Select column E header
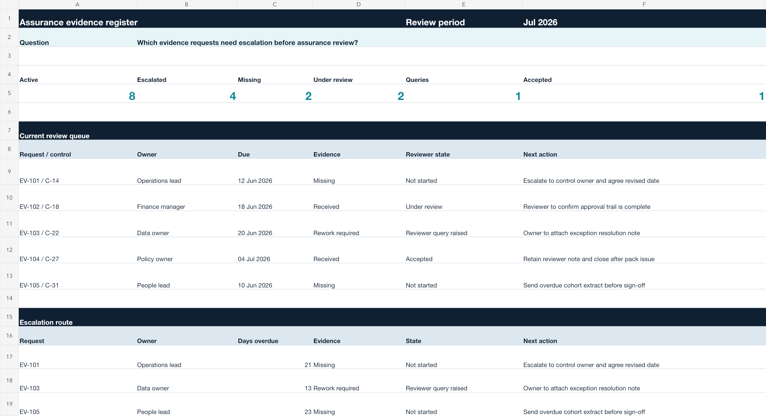Screen dimensions: 766x416 coord(463,4)
